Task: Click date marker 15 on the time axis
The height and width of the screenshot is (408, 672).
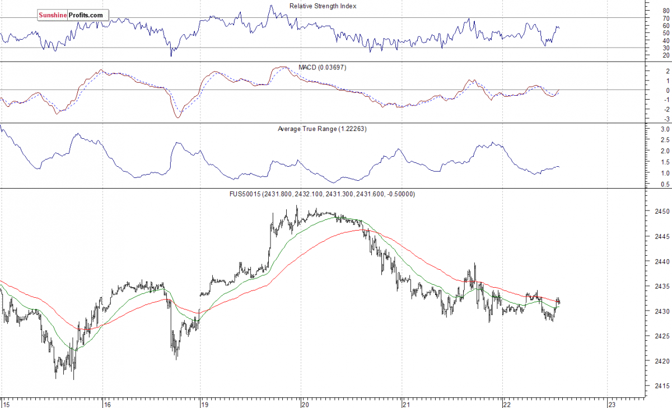Action: click(x=6, y=403)
